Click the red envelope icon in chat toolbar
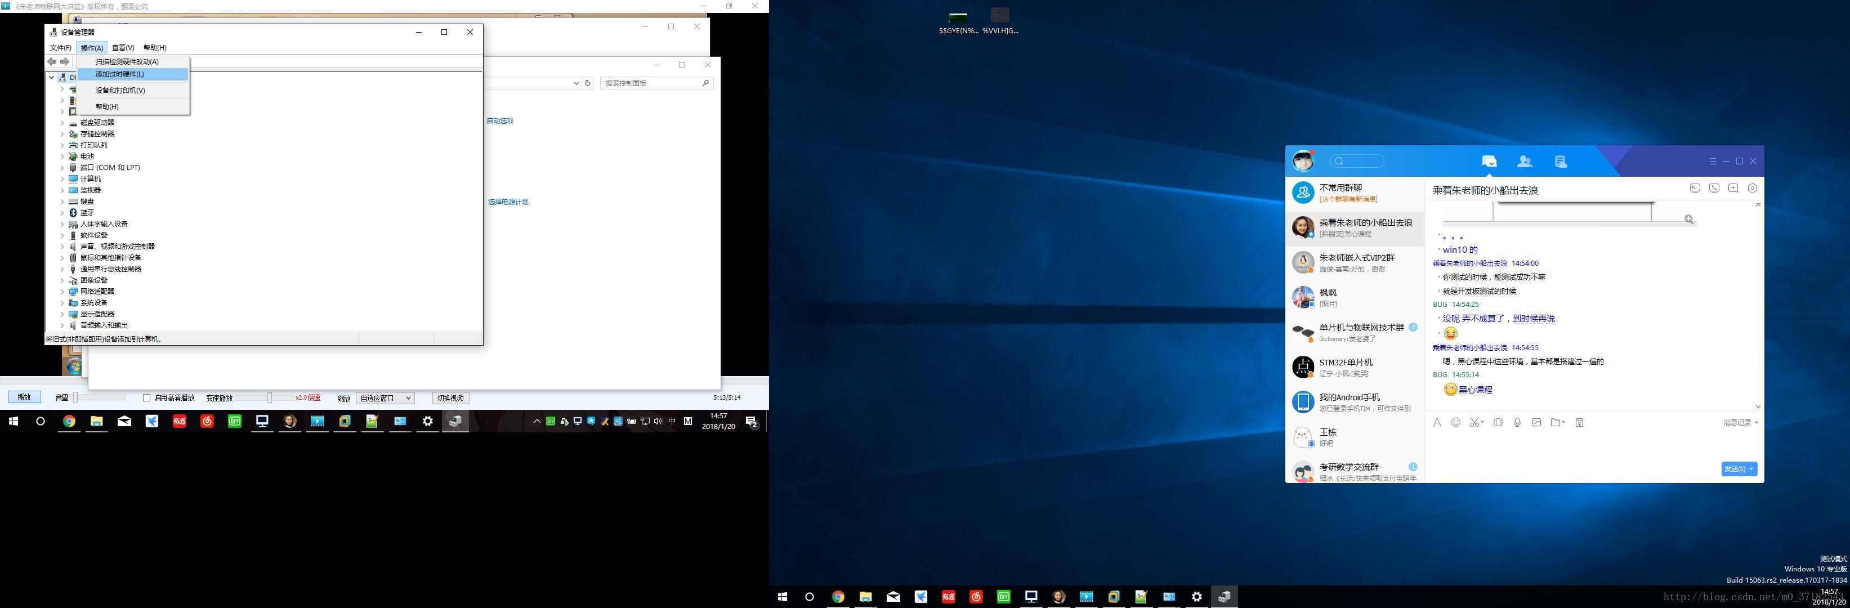The height and width of the screenshot is (608, 1850). click(1579, 423)
